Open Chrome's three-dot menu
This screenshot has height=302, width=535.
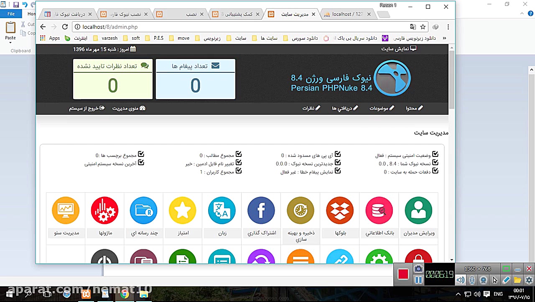[448, 27]
